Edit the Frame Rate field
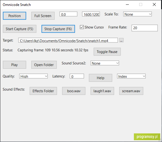Screen dimensions: 162x142 145,28
